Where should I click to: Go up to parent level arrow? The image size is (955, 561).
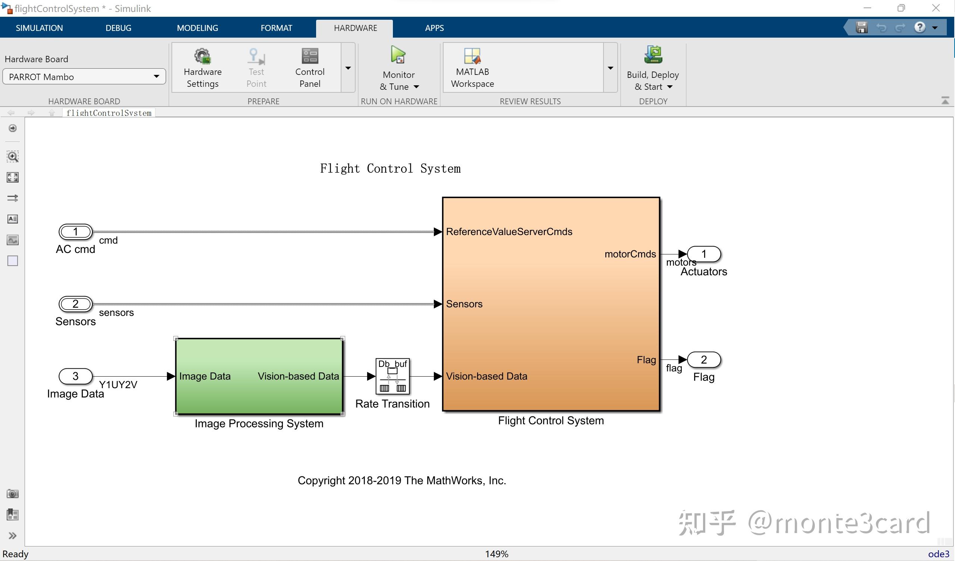point(51,112)
